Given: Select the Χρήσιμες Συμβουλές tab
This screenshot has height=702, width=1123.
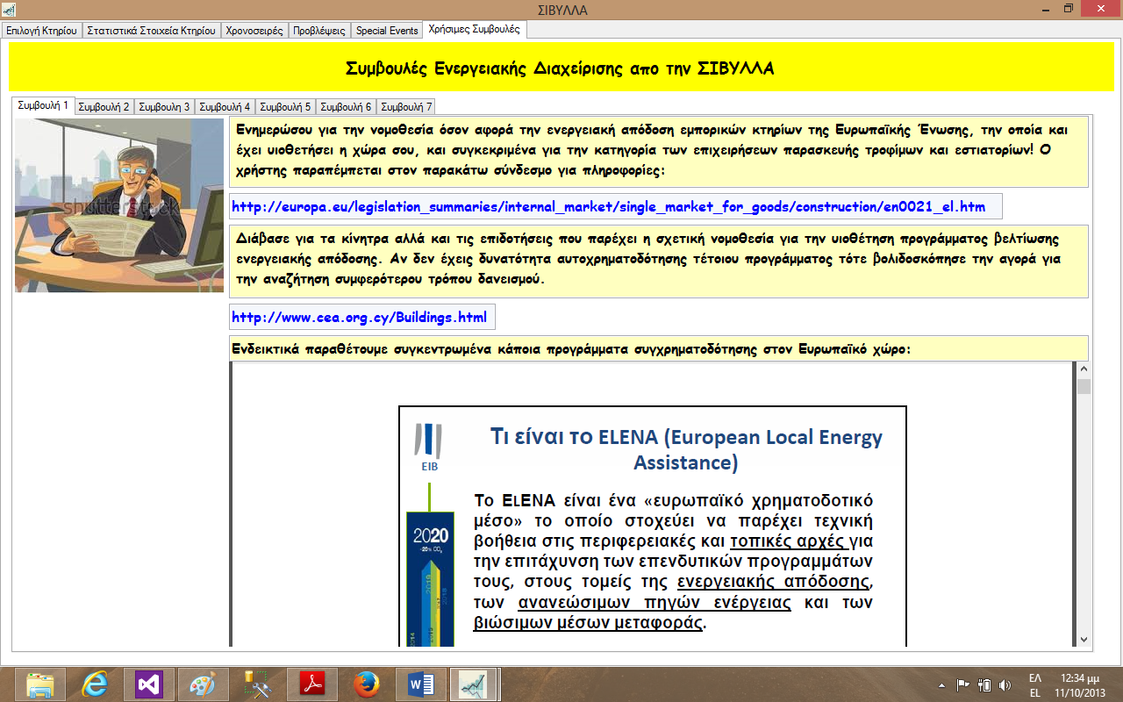Looking at the screenshot, I should (x=474, y=29).
